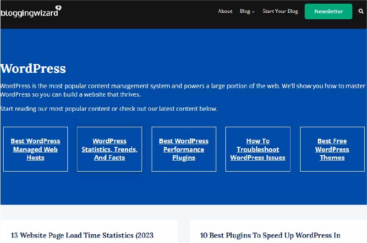The height and width of the screenshot is (243, 367).
Task: Open Best Free WordPress Themes link
Action: [x=332, y=149]
